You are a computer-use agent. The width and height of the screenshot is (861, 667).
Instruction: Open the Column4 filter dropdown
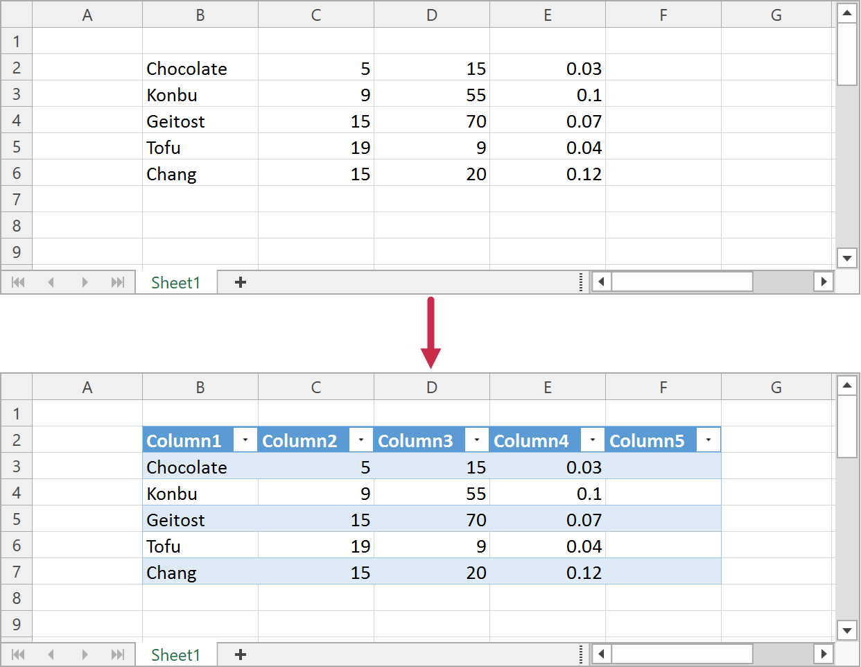point(593,440)
